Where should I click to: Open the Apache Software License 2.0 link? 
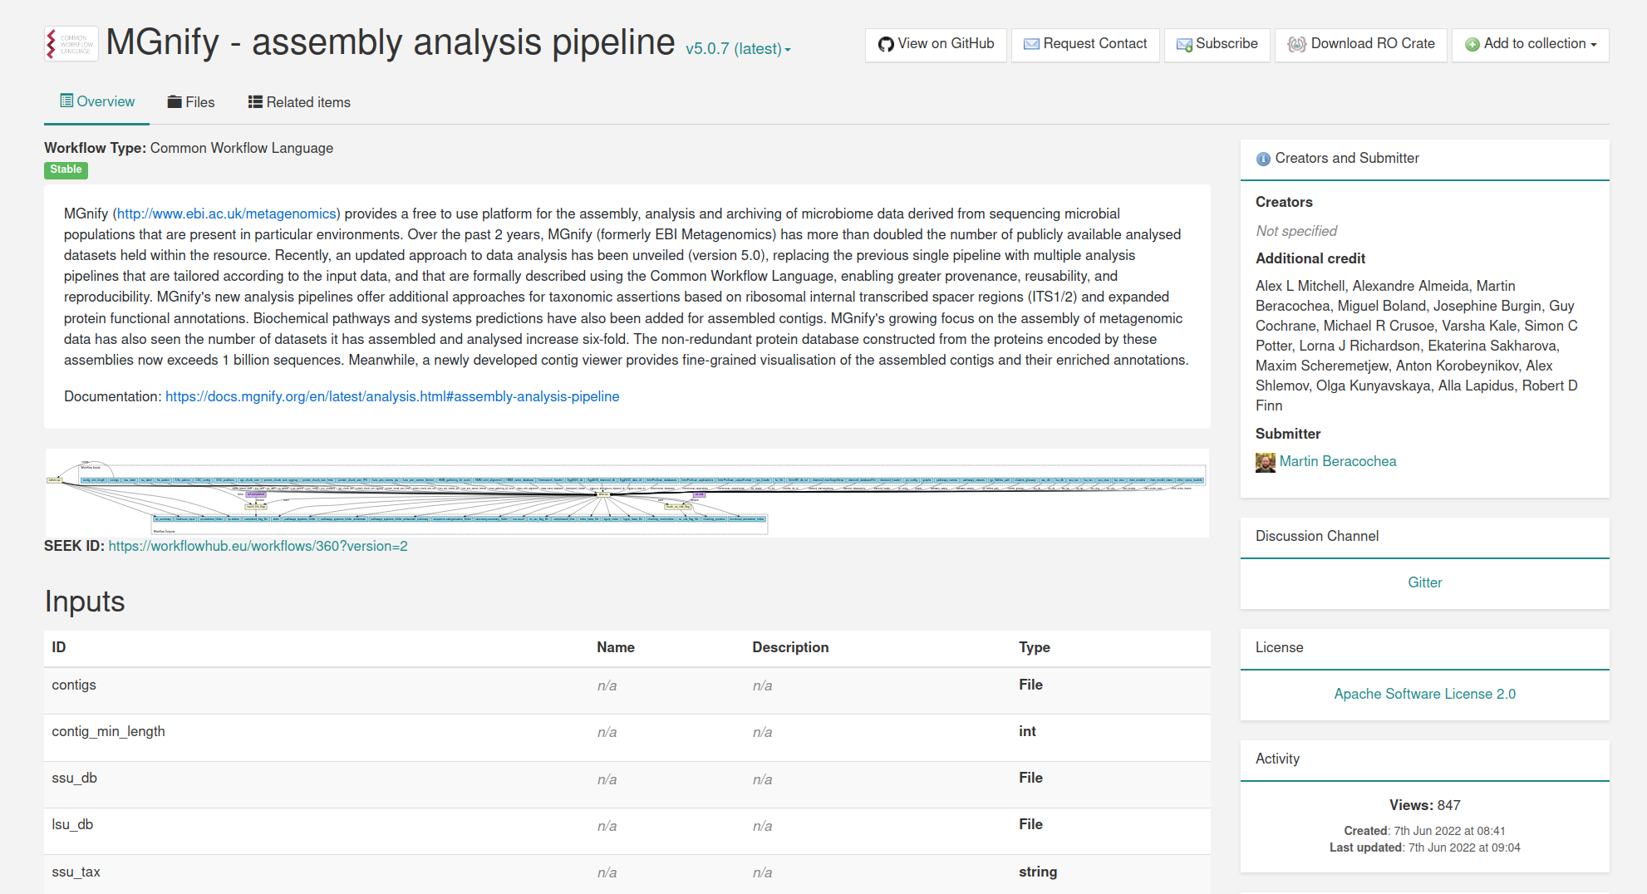(x=1424, y=694)
